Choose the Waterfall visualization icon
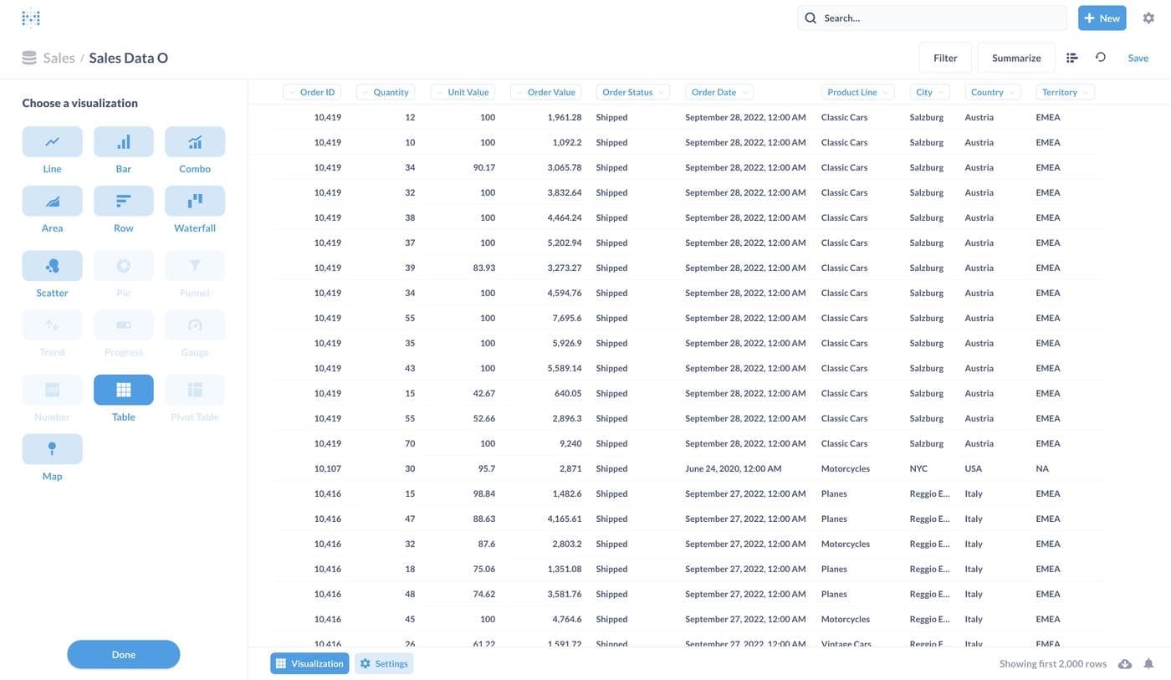 (x=195, y=202)
